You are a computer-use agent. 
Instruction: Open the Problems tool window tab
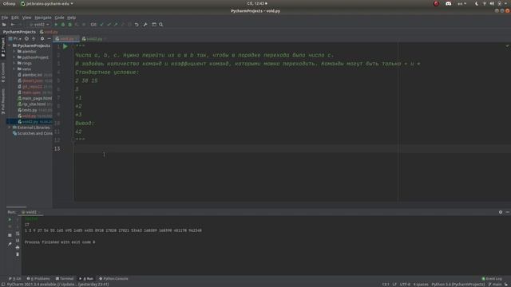pyautogui.click(x=38, y=278)
